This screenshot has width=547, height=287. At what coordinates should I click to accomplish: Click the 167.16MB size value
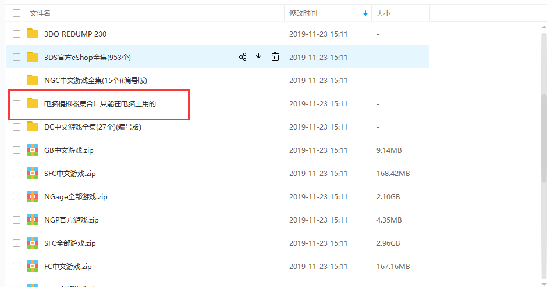click(x=393, y=266)
